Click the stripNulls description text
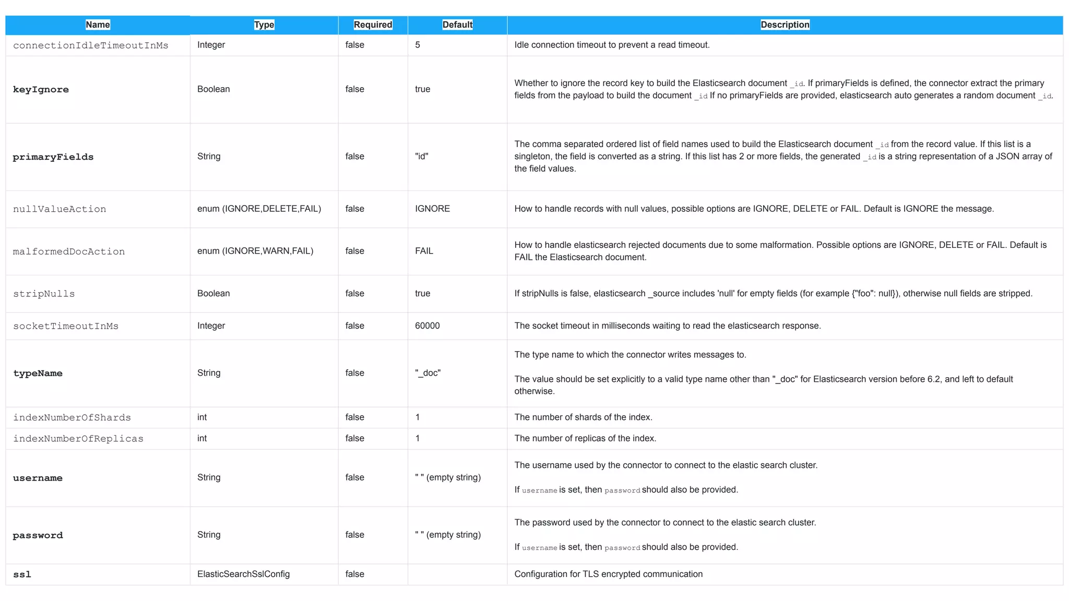Image resolution: width=1069 pixels, height=601 pixels. coord(774,293)
